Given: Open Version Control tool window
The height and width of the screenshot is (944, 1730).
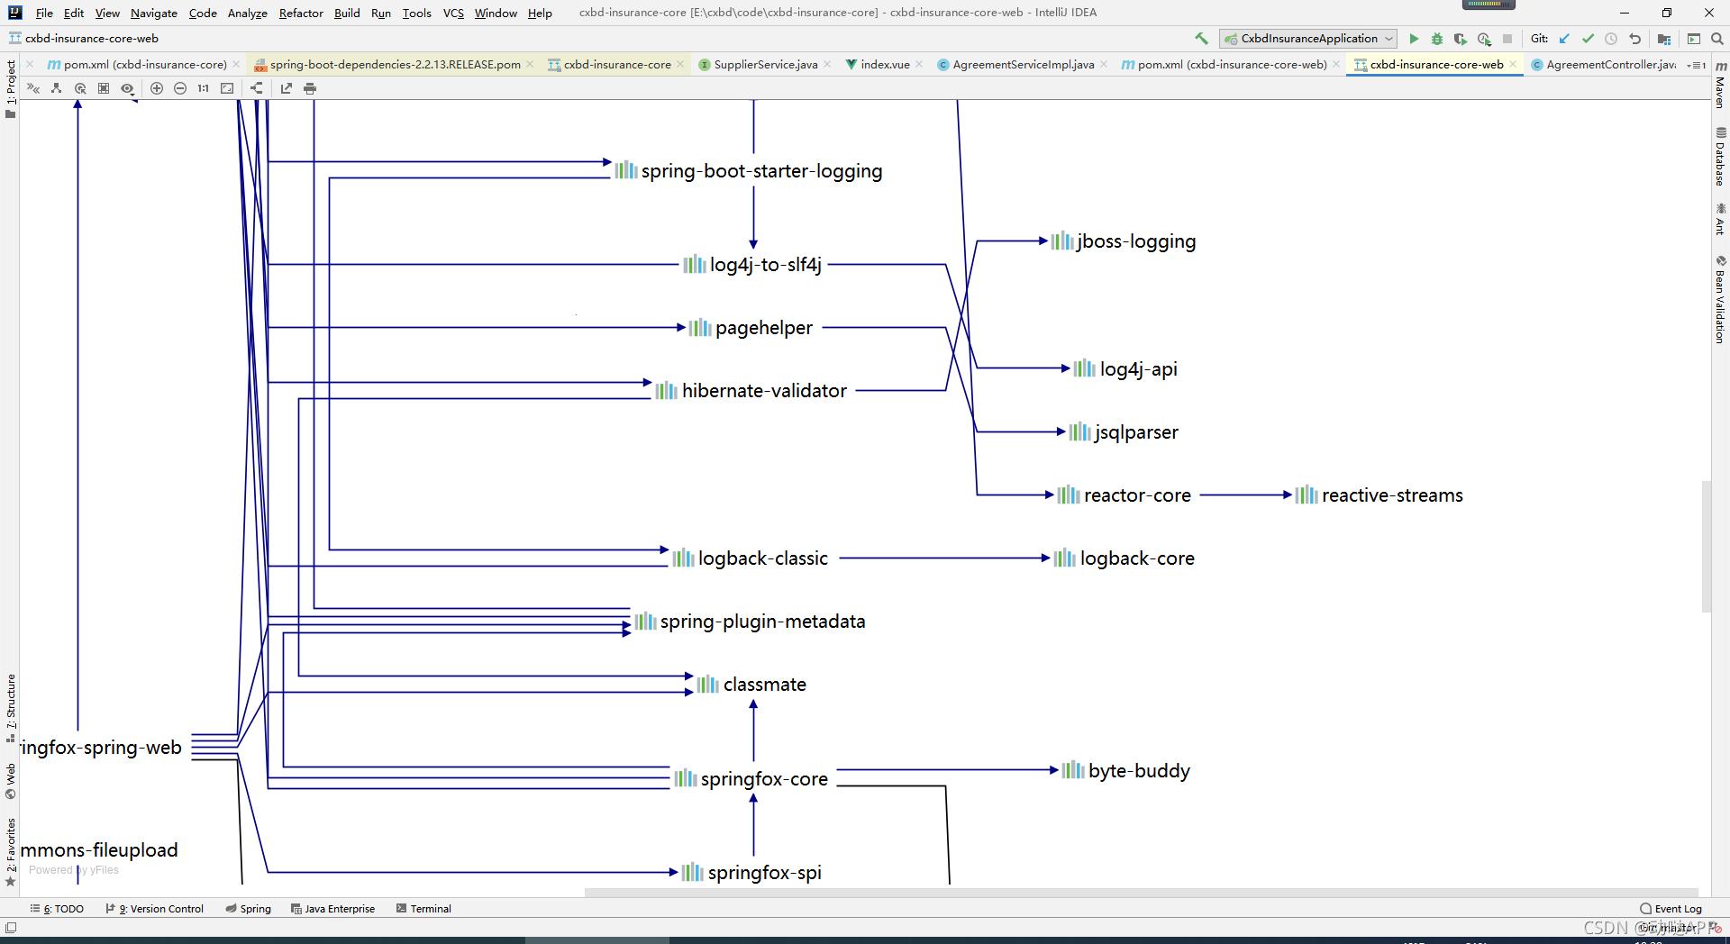Looking at the screenshot, I should click(155, 909).
